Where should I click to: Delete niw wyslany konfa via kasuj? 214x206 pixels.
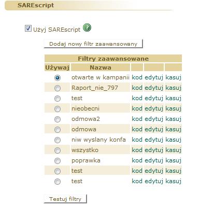pos(173,140)
